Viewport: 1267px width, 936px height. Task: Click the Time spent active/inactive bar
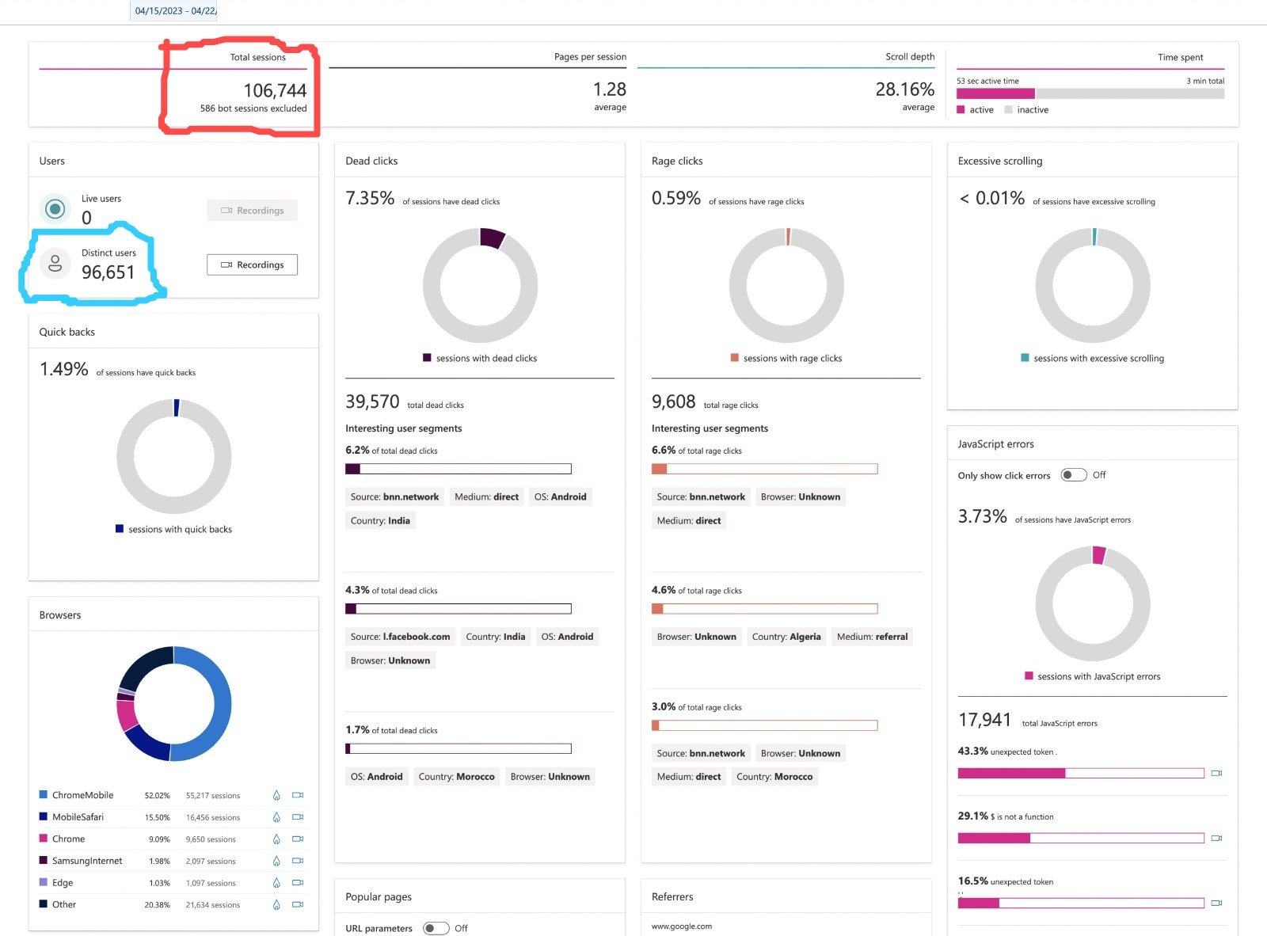point(1090,93)
